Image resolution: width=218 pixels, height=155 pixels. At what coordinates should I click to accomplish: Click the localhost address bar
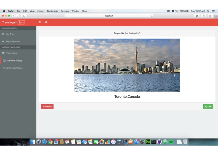point(109,16)
